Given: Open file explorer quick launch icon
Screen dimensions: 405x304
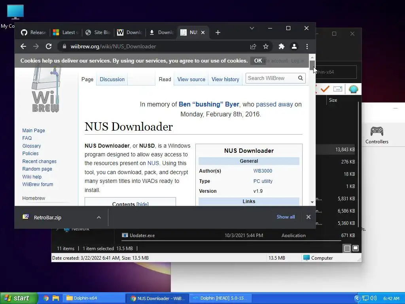Looking at the screenshot, I should point(56,298).
